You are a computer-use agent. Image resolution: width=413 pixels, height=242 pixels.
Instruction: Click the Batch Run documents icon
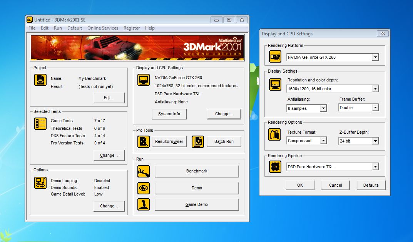coord(198,142)
